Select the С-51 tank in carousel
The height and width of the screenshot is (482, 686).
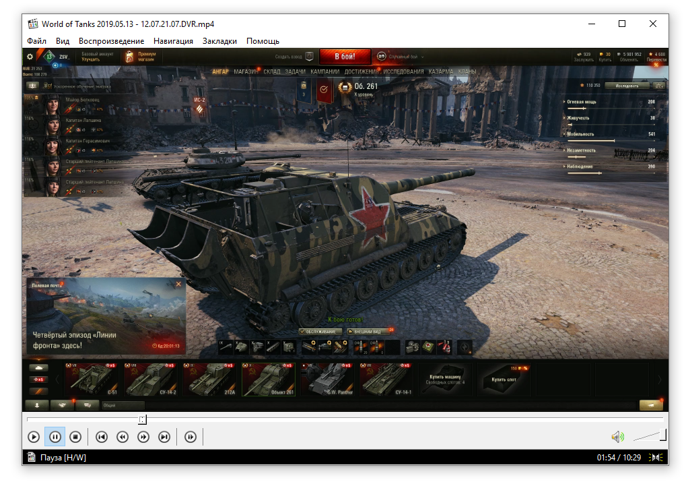(x=92, y=380)
